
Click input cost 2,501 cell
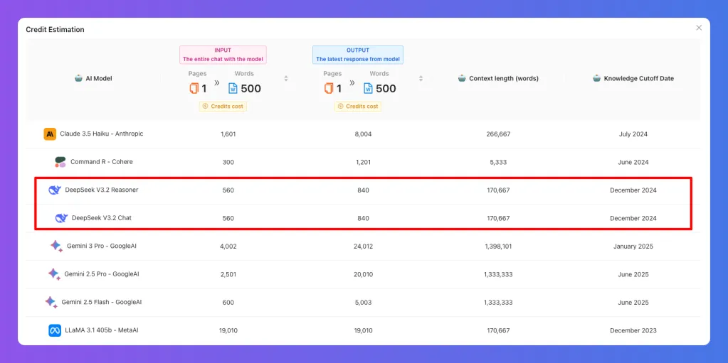228,274
